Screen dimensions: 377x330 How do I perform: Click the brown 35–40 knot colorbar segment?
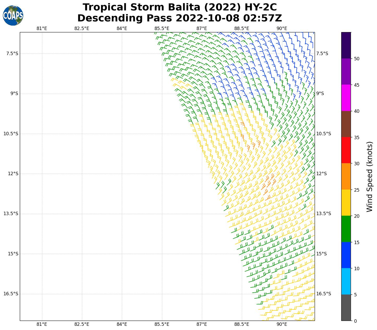tap(346, 124)
